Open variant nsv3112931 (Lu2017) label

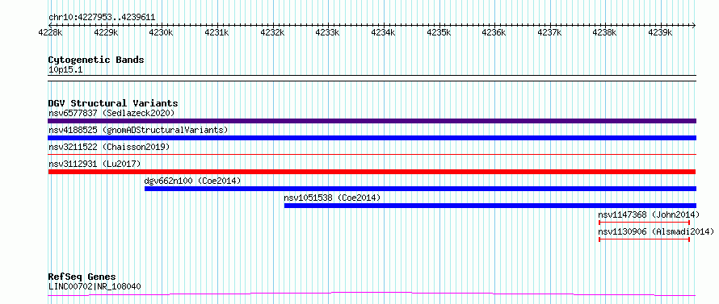(95, 164)
